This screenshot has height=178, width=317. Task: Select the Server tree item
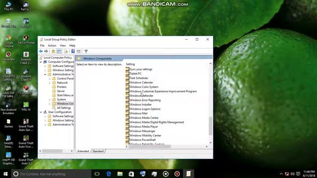pos(60,91)
